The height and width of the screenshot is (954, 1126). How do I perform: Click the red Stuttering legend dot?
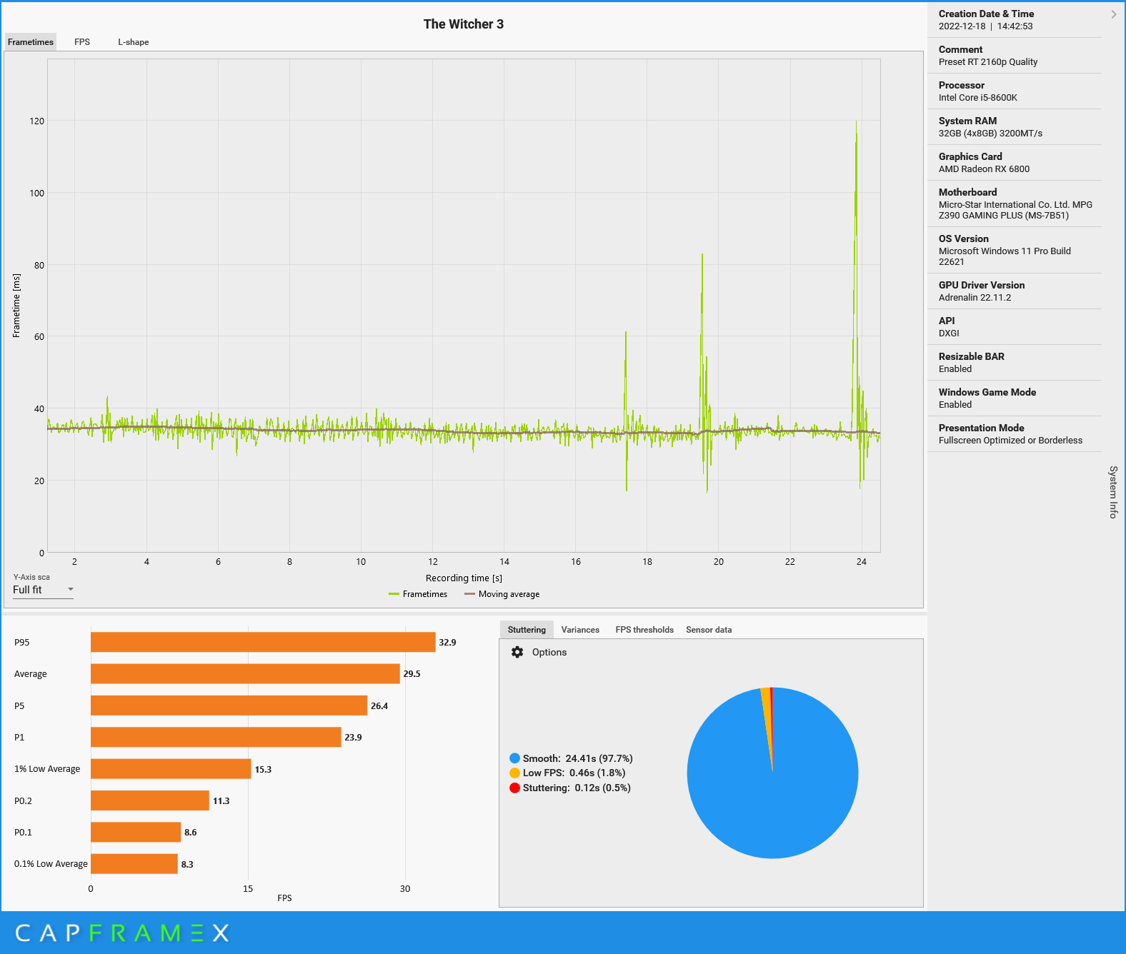coord(514,788)
